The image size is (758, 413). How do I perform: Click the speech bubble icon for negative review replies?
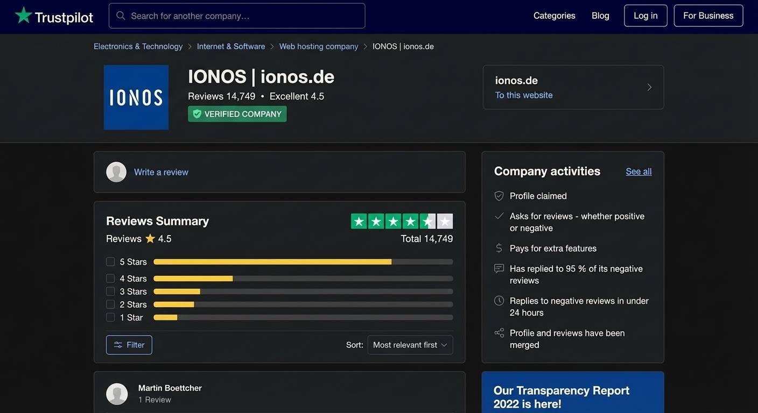tap(499, 268)
